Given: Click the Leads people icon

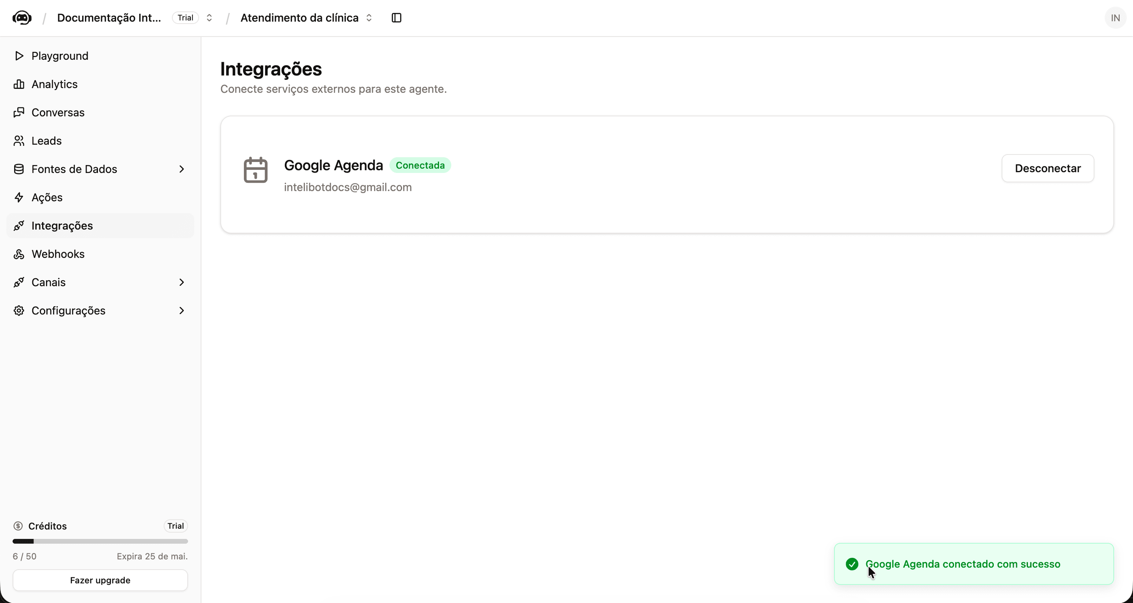Looking at the screenshot, I should pos(19,141).
